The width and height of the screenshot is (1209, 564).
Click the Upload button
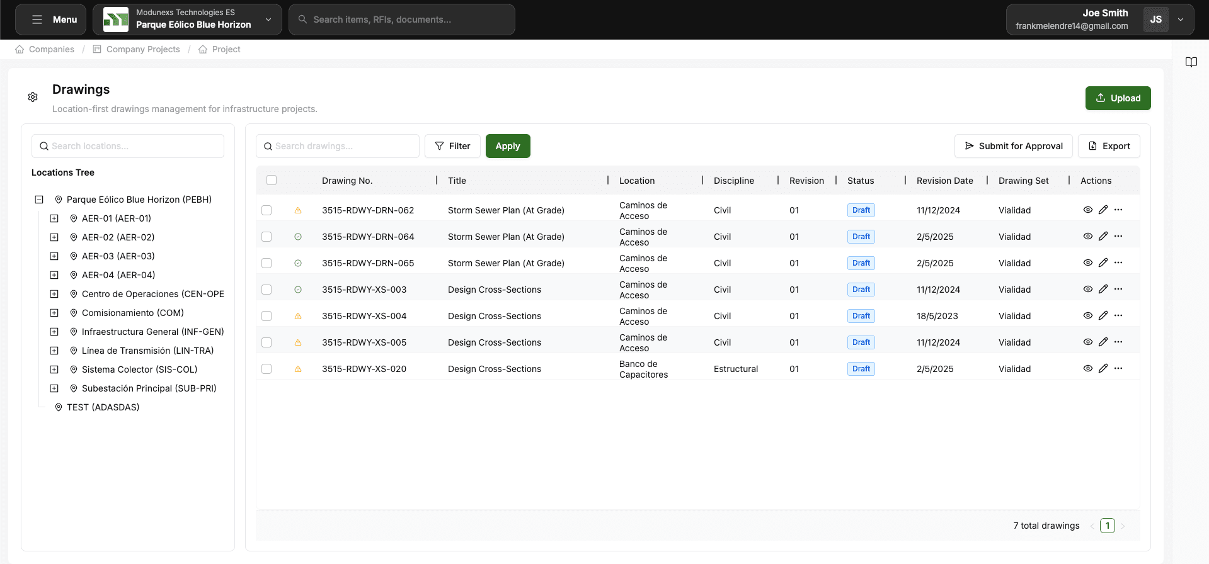pos(1118,98)
